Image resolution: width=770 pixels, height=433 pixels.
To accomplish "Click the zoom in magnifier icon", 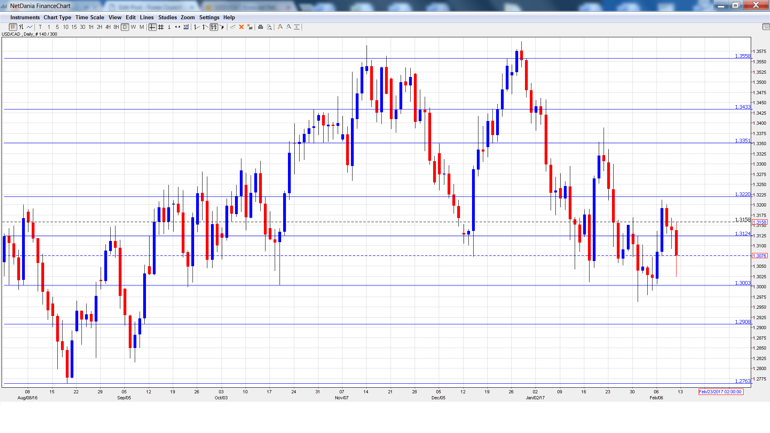I will tap(280, 27).
